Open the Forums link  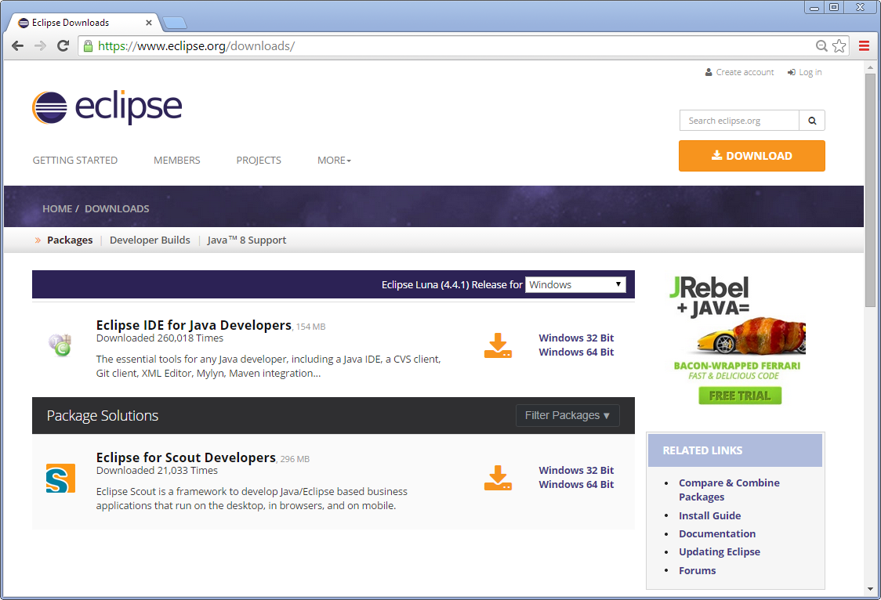698,570
